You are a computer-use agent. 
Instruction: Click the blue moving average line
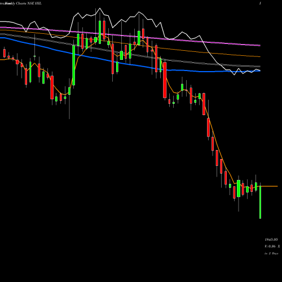130,65
